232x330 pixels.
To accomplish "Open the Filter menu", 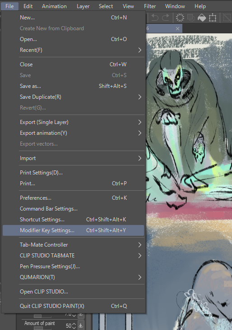I will 150,6.
